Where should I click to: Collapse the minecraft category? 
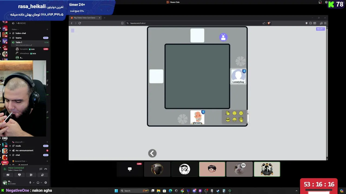pyautogui.click(x=18, y=142)
